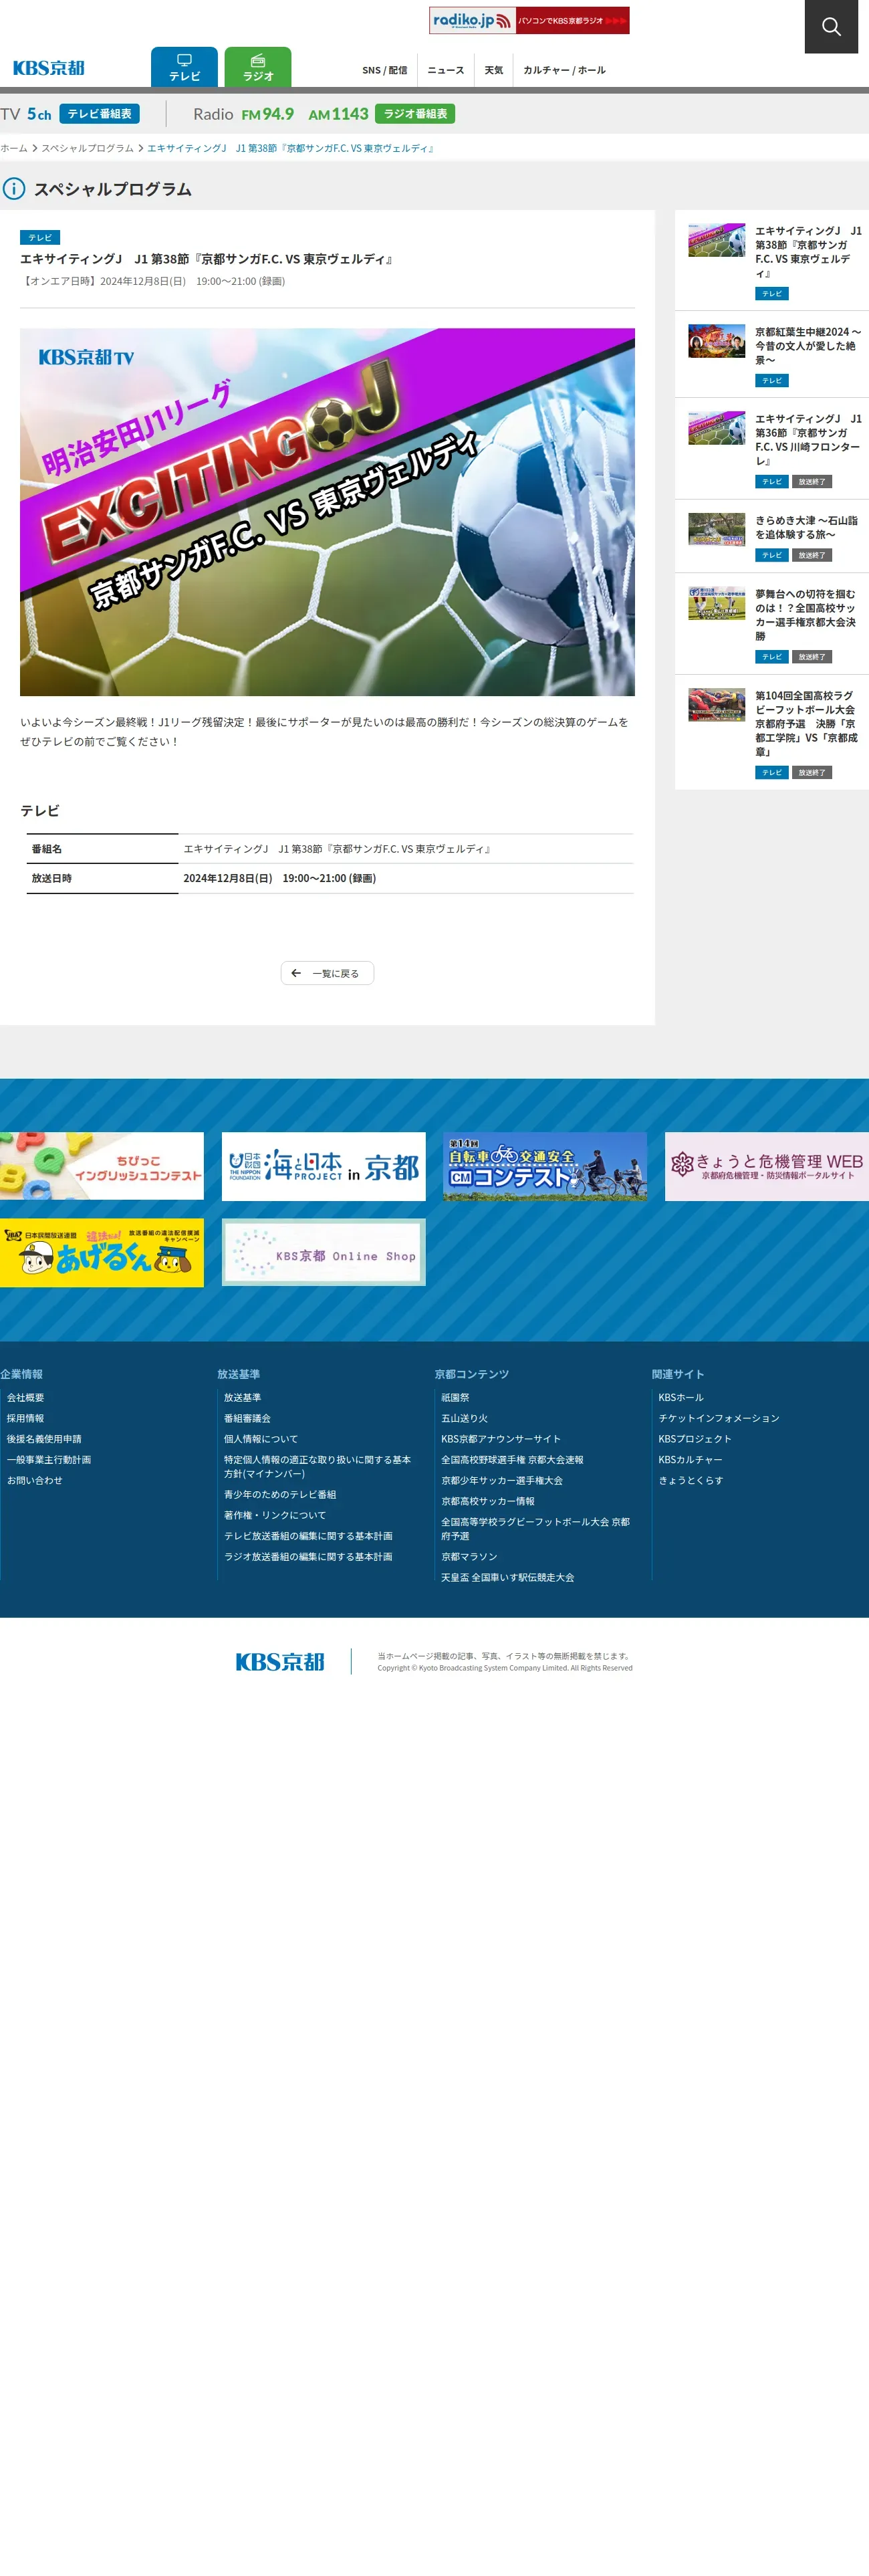869x2576 pixels.
Task: Click the Exciting J main program image
Action: (x=327, y=512)
